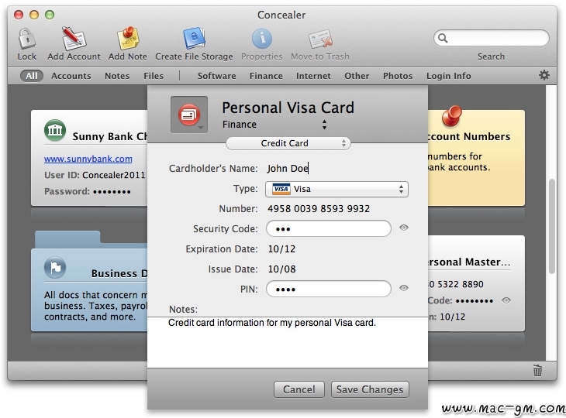Select the Other category tab
566x418 pixels.
[x=357, y=76]
